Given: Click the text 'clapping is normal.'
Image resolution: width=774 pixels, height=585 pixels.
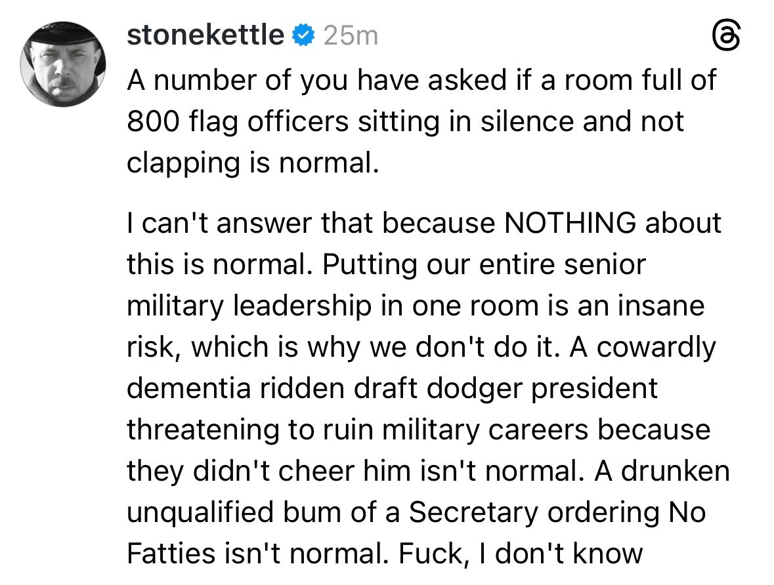Looking at the screenshot, I should pos(253,163).
